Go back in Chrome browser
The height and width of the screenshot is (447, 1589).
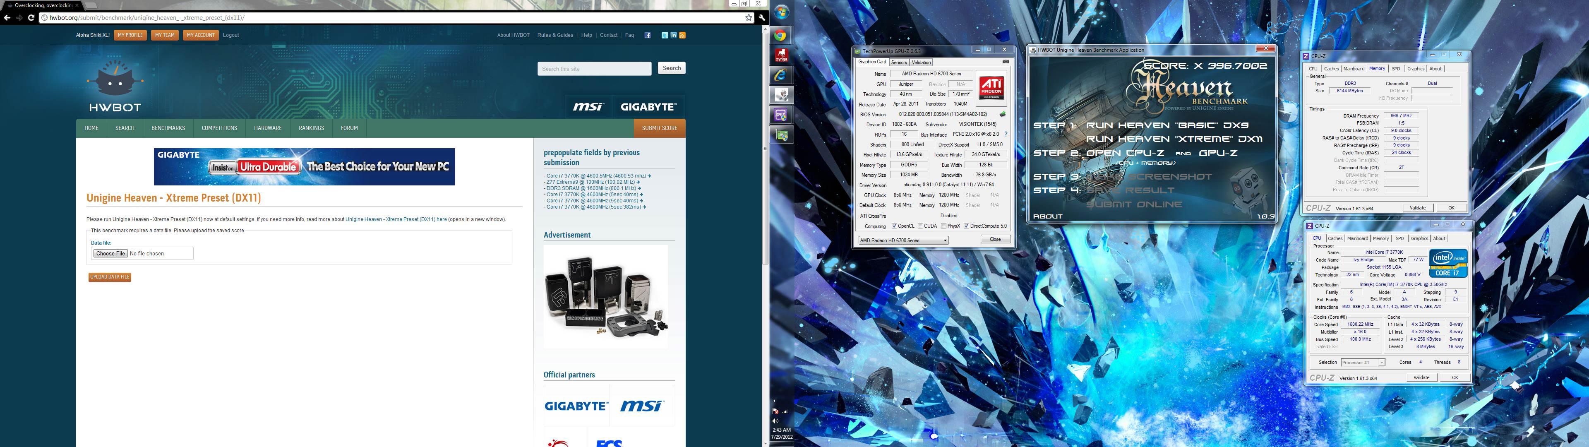point(7,18)
